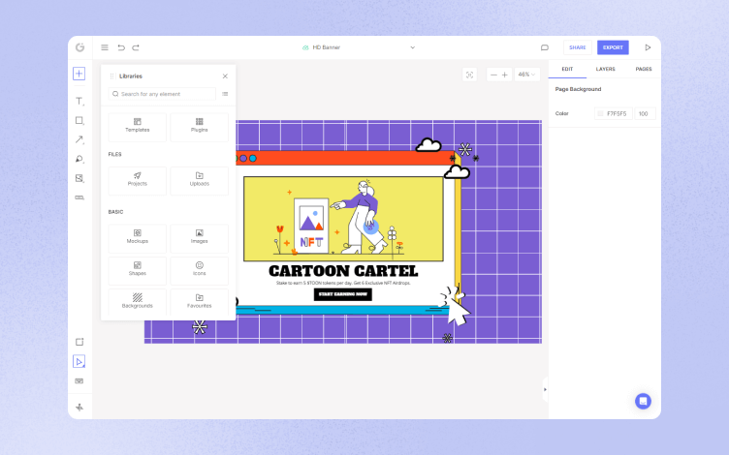Open the comments panel icon
The height and width of the screenshot is (455, 729).
point(545,47)
